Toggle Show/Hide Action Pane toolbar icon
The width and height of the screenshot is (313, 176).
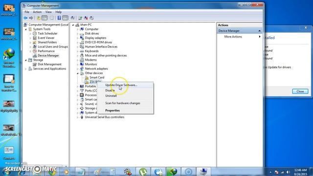point(65,18)
